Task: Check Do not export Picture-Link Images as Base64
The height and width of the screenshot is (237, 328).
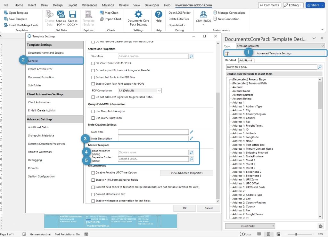Action: 93,71
